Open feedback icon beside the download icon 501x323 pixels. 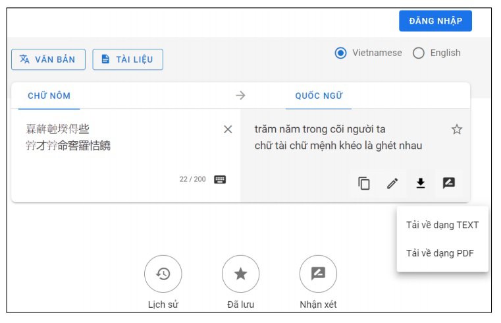click(x=448, y=183)
